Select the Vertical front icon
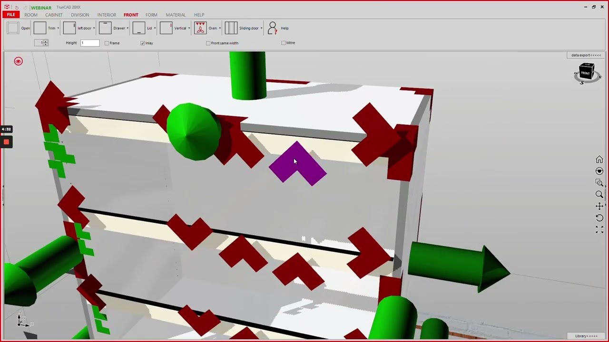 click(166, 28)
